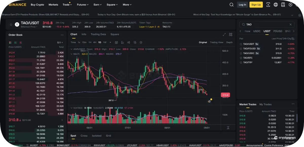Screen dimensions: 304x147
Task: Click the app download icon in the top bar
Action: [x=268, y=4]
